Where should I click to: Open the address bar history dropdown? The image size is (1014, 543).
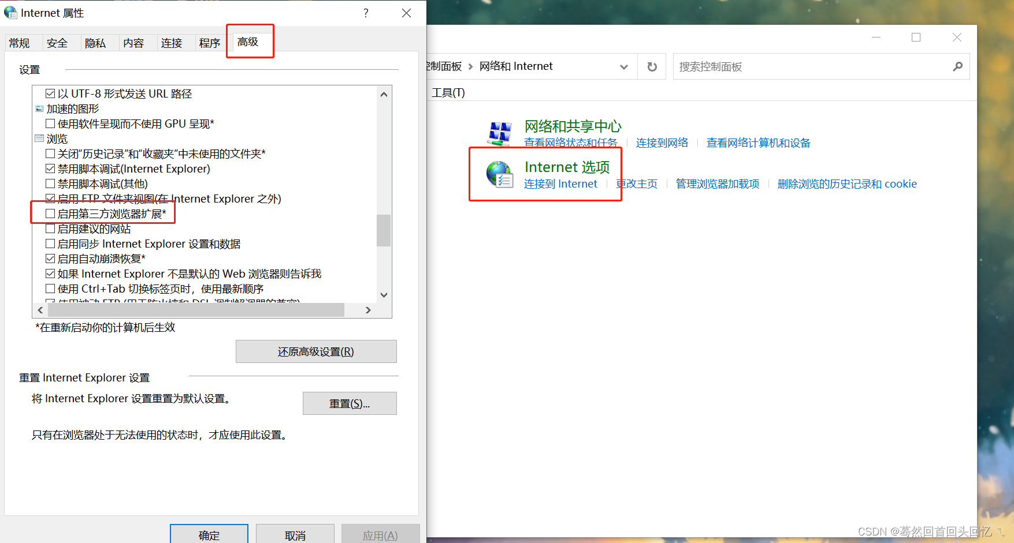click(x=624, y=67)
